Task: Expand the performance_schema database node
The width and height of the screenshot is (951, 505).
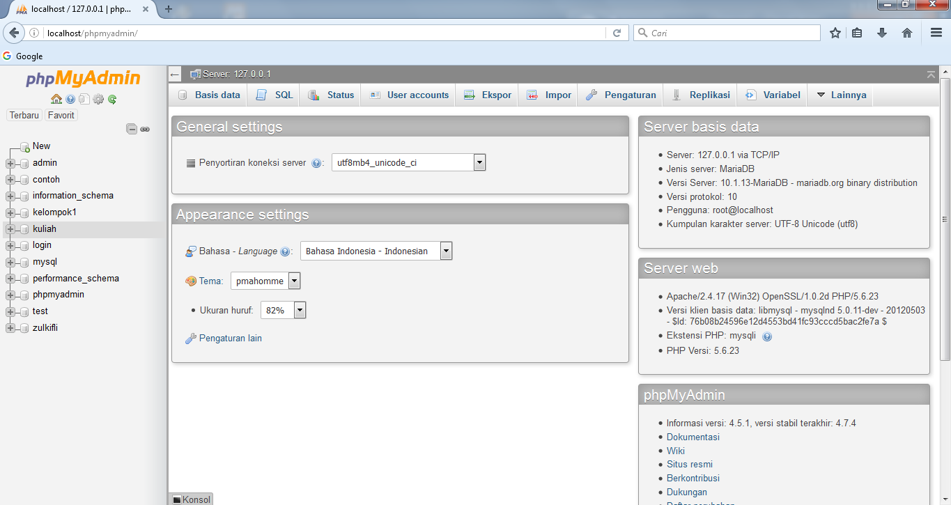Action: 10,279
